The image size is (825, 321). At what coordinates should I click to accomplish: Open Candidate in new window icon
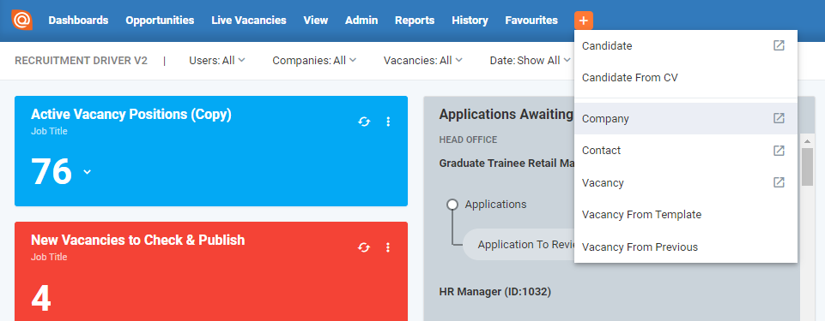click(x=779, y=45)
